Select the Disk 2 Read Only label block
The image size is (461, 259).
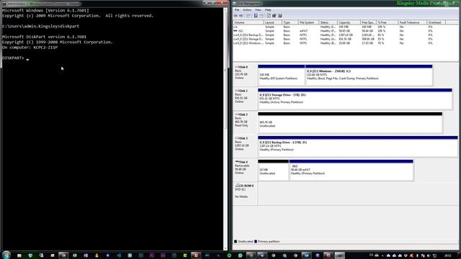pyautogui.click(x=245, y=122)
